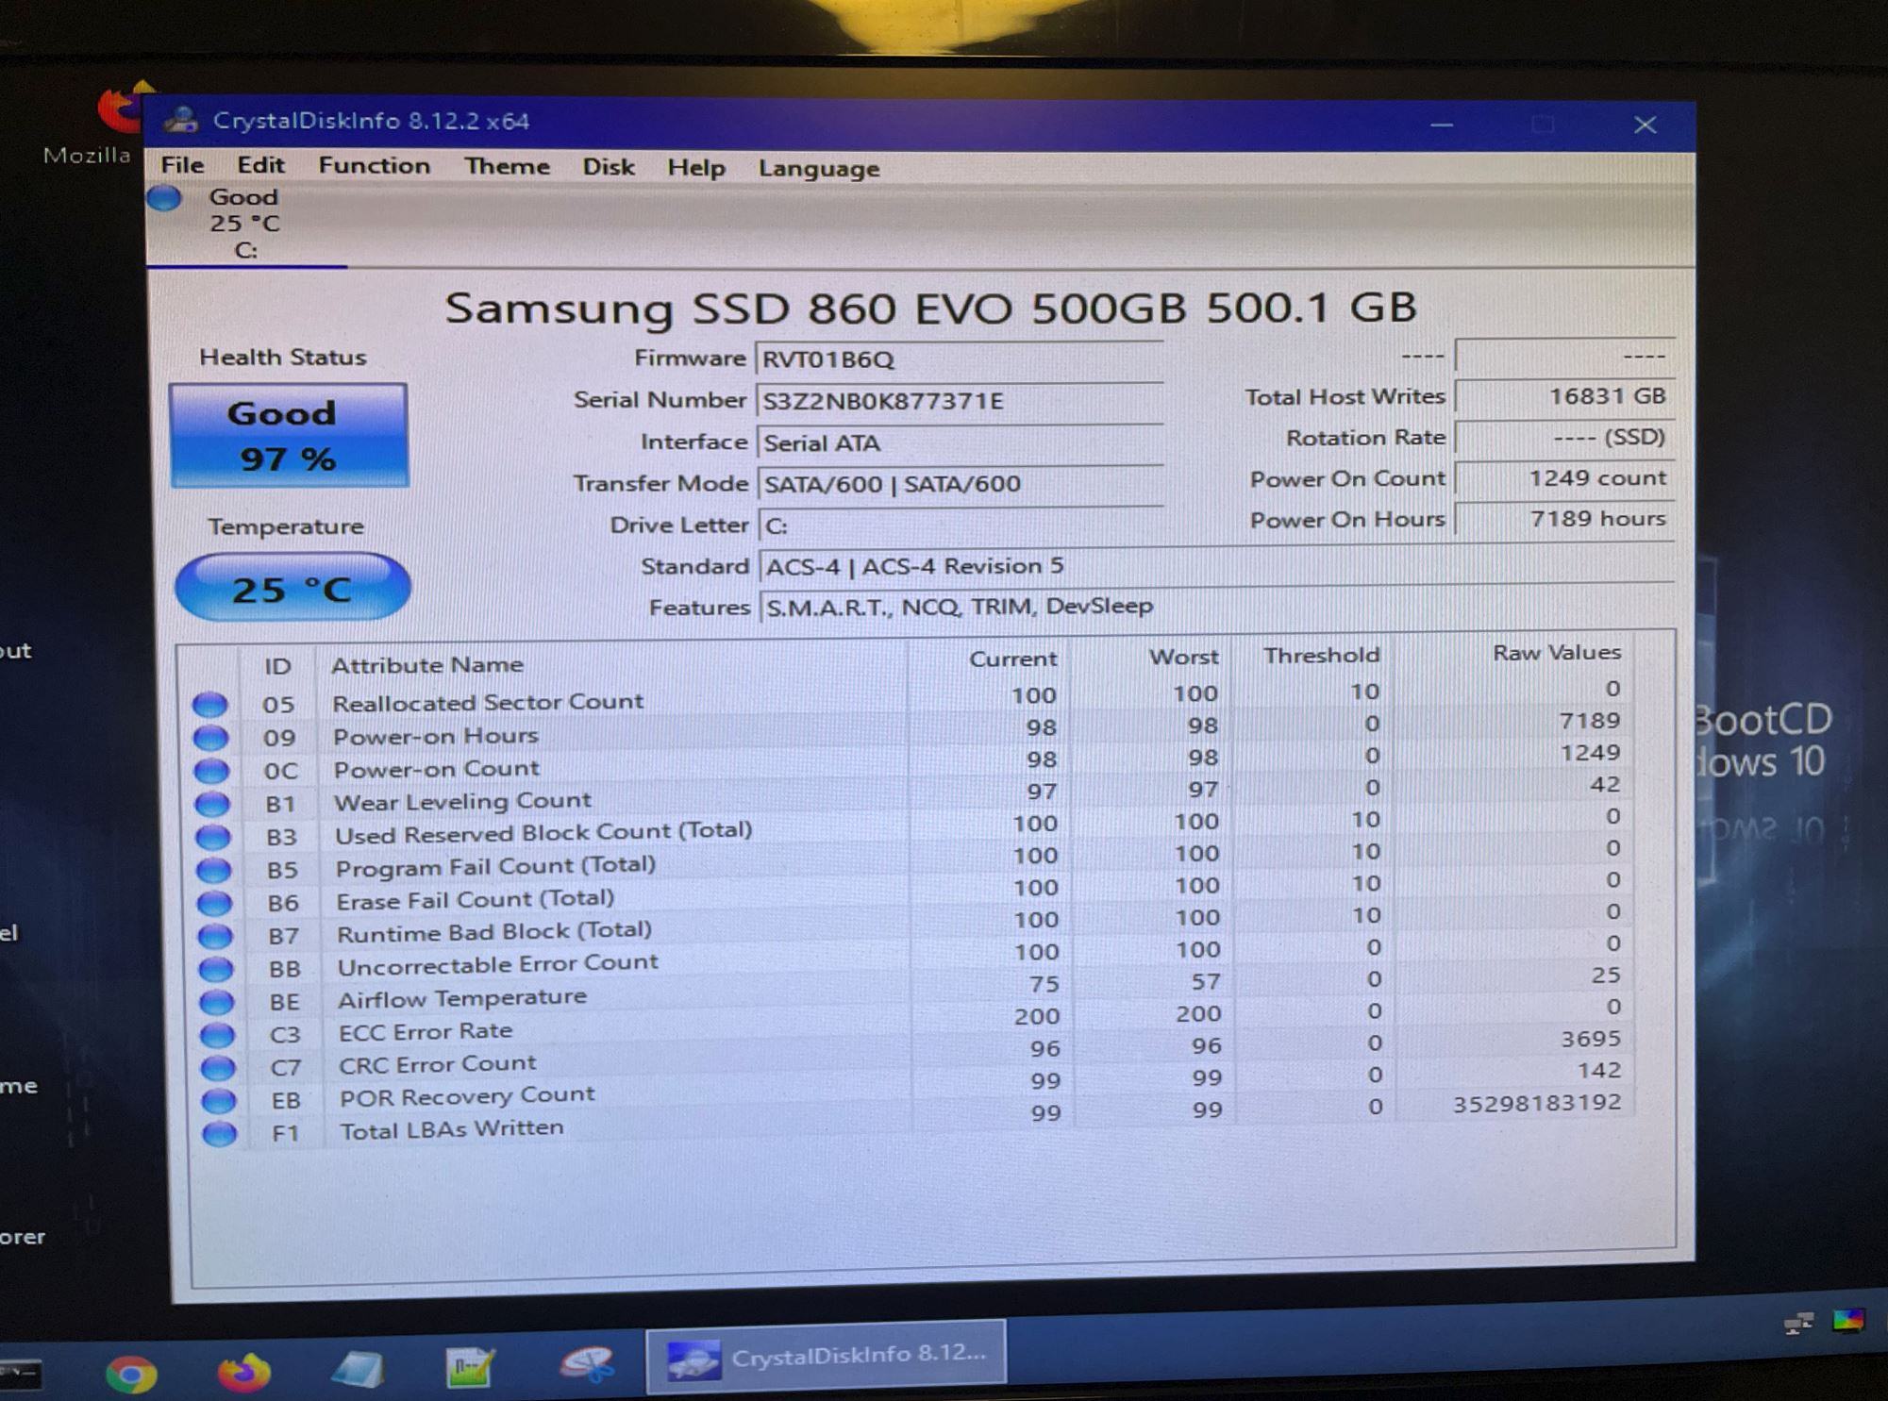Click status icon for Uncorrectable Error Count

click(x=216, y=969)
